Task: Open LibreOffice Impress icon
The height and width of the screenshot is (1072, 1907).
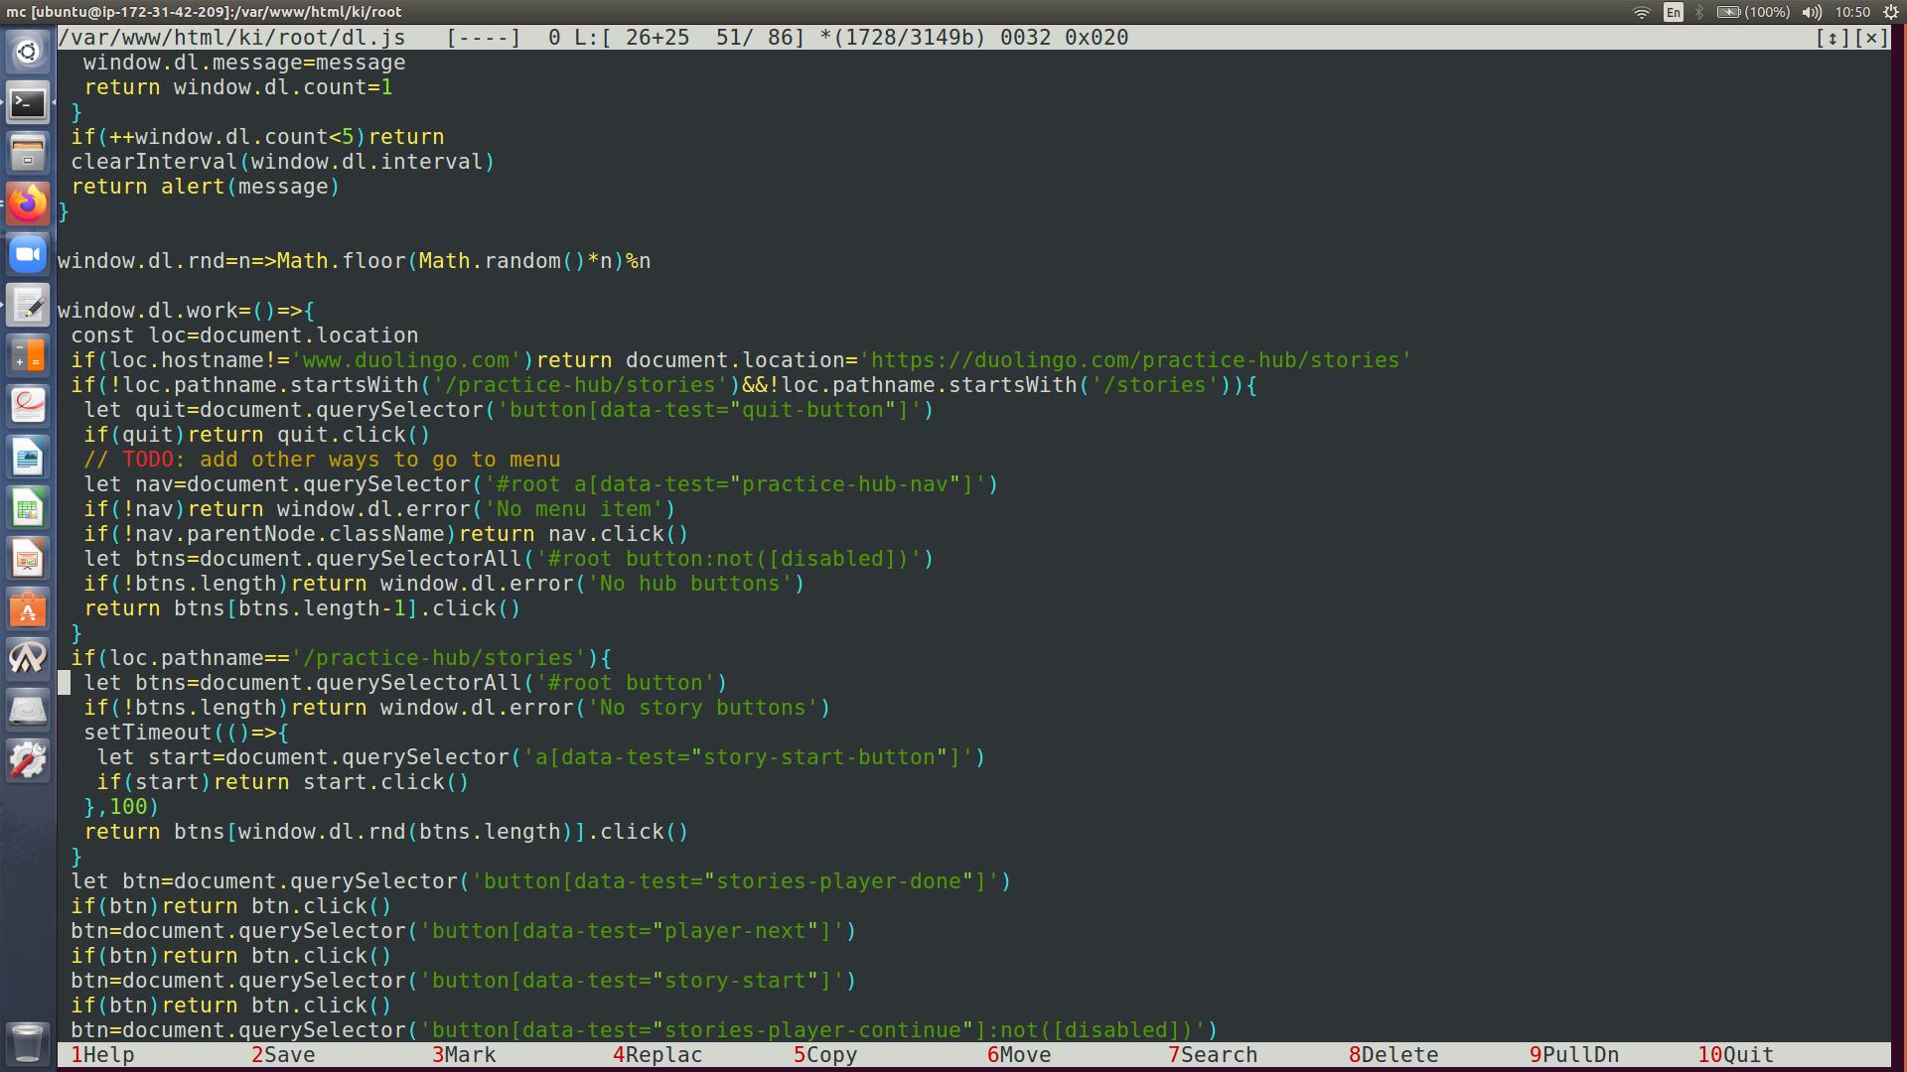Action: (28, 559)
